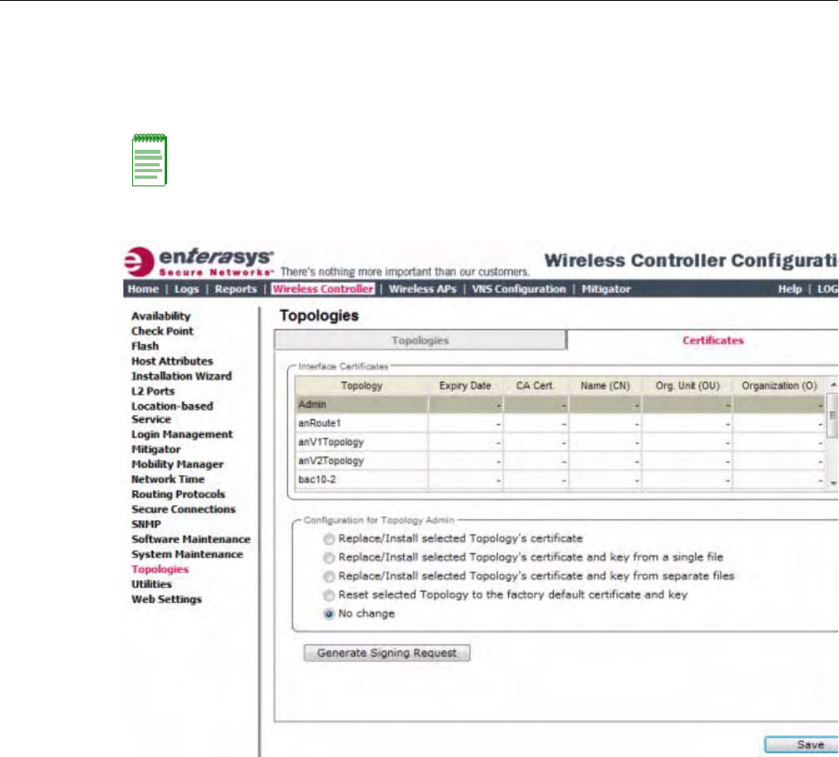839x757 pixels.
Task: Open Routing Protocols in the sidebar
Action: 178,494
